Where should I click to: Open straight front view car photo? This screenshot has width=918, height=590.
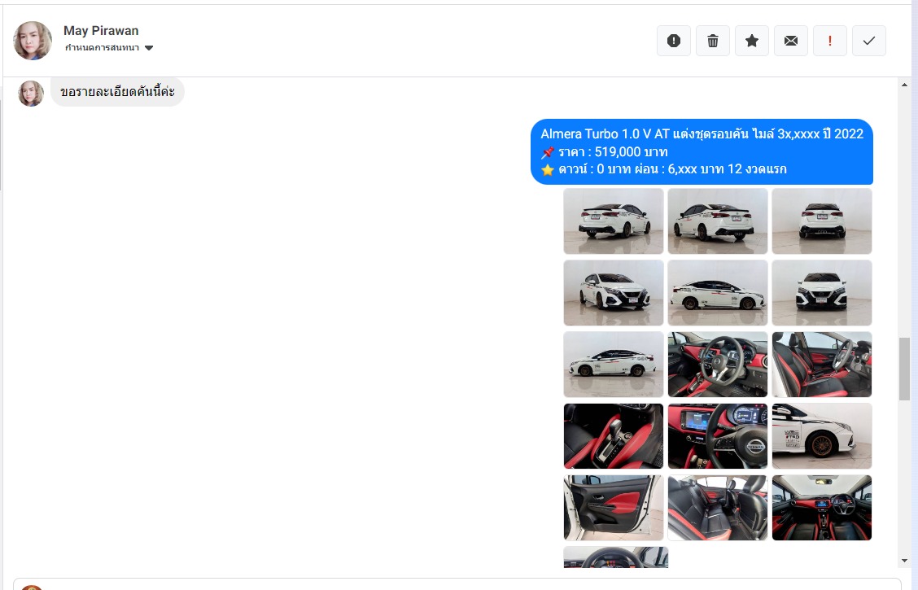822,293
